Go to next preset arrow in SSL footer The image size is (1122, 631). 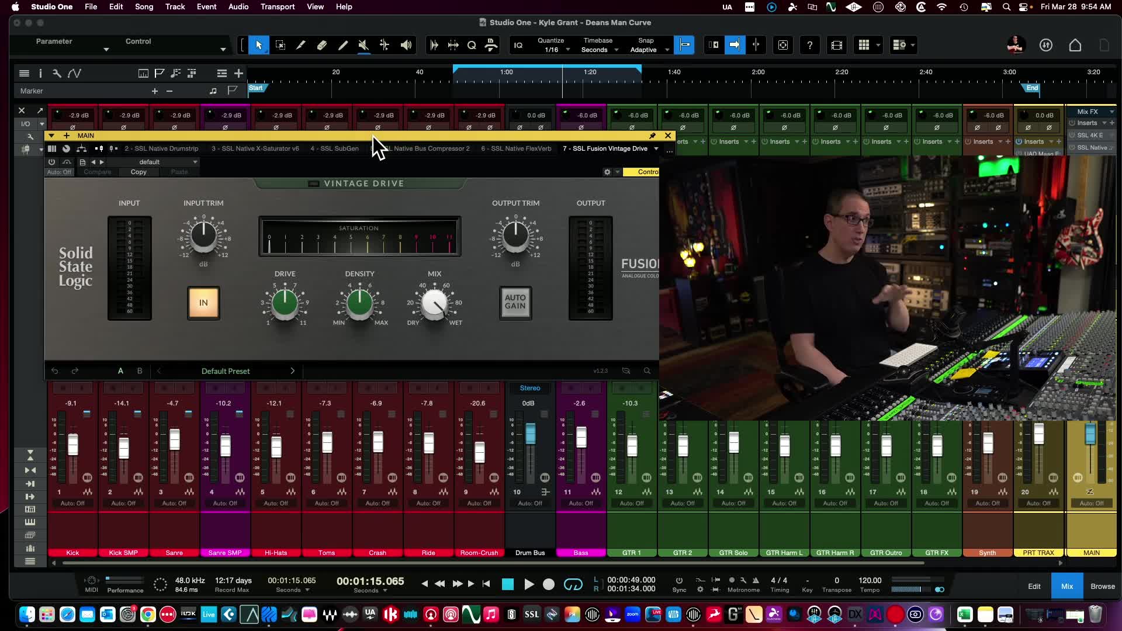293,371
